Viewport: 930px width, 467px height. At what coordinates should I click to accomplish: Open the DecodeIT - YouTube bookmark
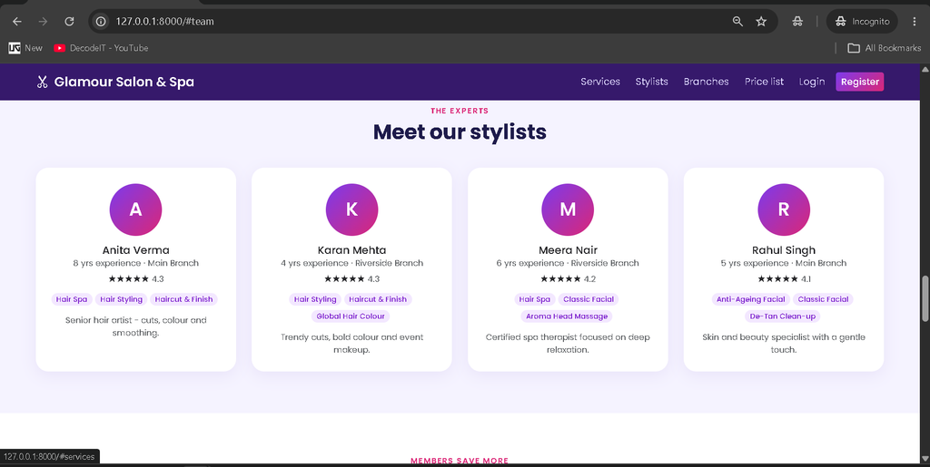coord(101,48)
